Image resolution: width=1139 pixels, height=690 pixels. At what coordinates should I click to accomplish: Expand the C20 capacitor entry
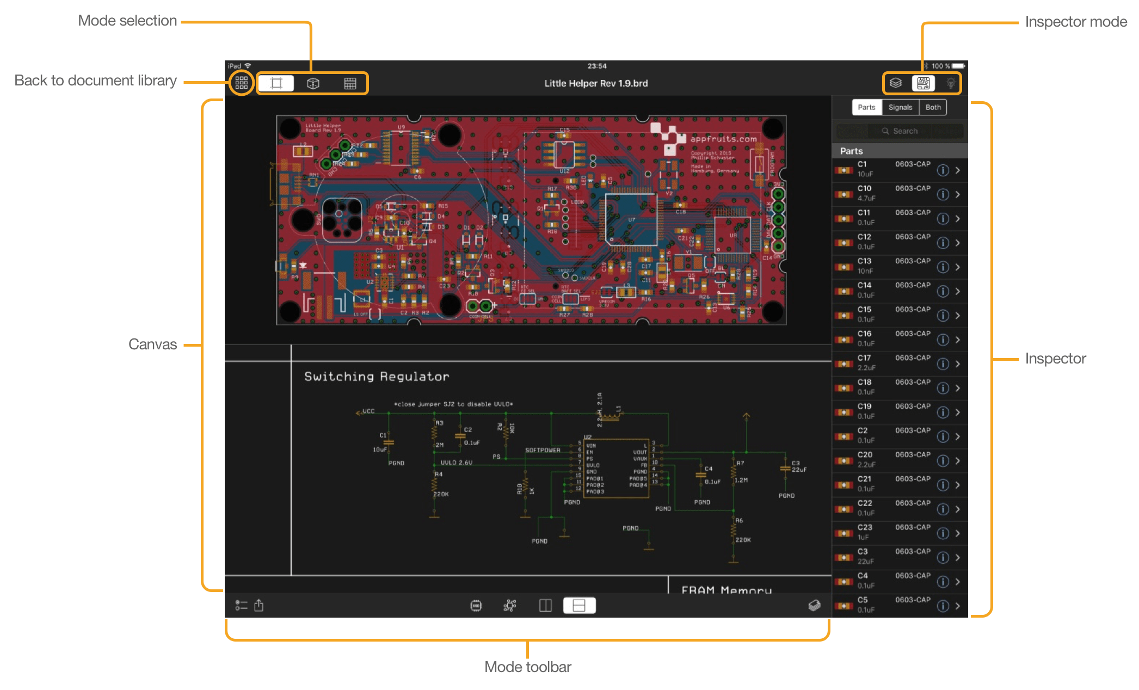[957, 460]
